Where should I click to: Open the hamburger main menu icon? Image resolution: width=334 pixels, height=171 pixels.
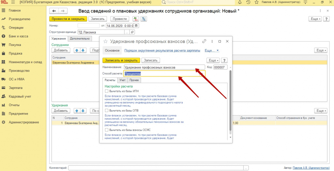coord(13,2)
